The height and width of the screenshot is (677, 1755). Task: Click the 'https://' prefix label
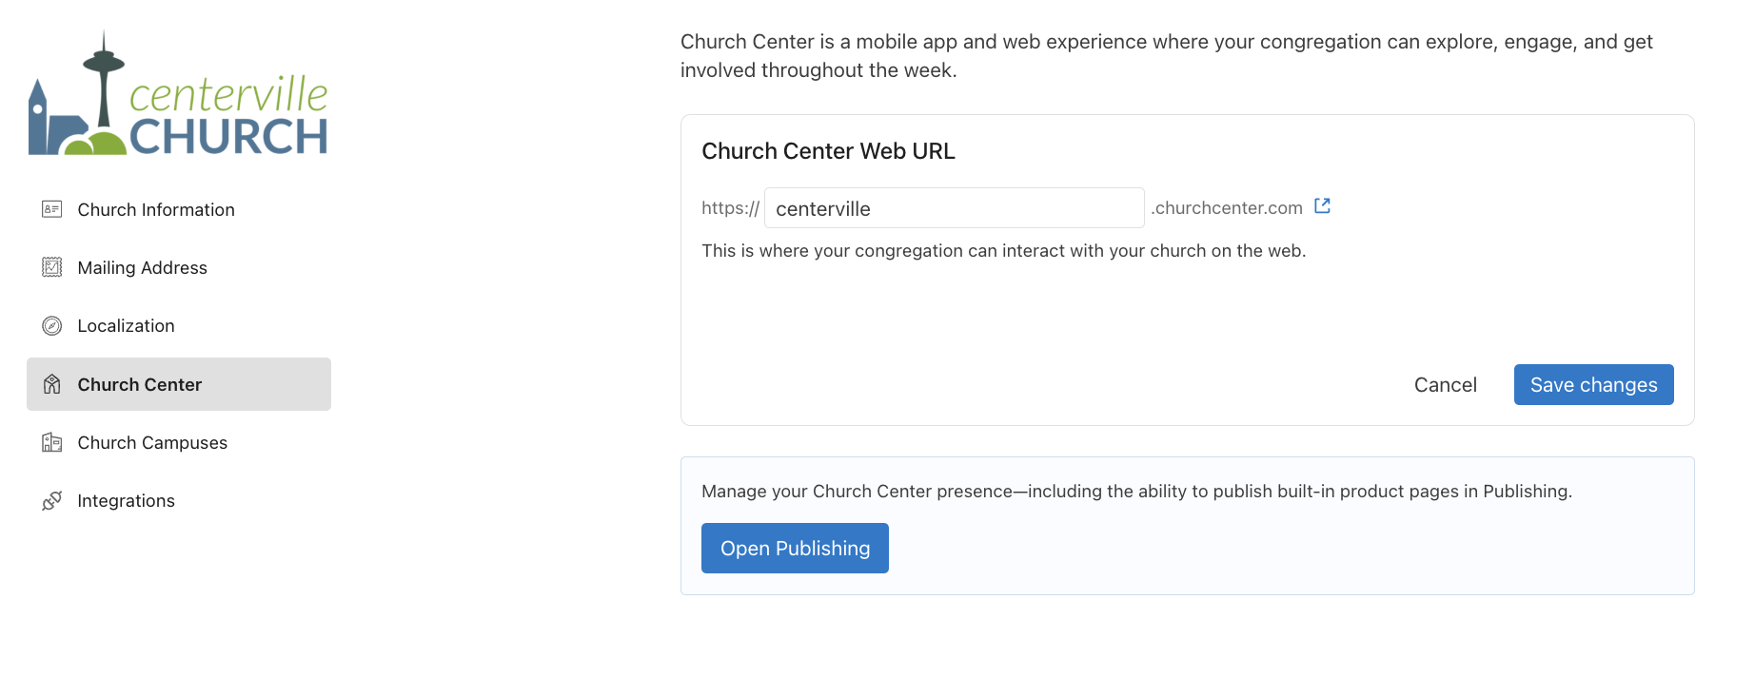click(730, 208)
